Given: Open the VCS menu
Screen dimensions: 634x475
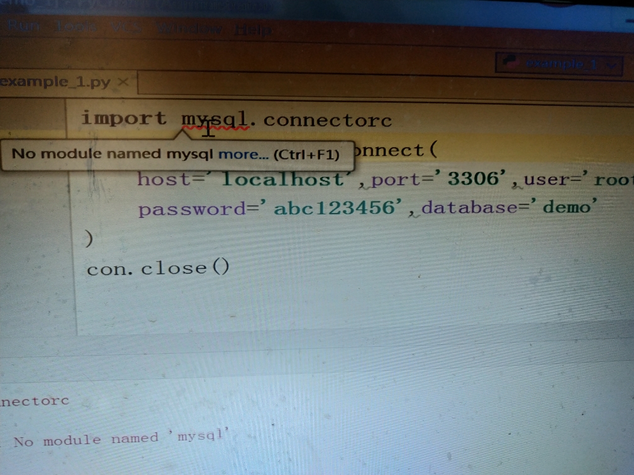Looking at the screenshot, I should click(x=127, y=28).
